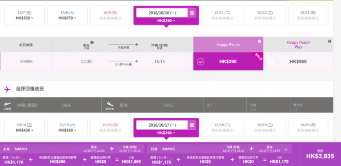341x166 pixels.
Task: Click flight number MM964 in table row
Action: pyautogui.click(x=26, y=62)
